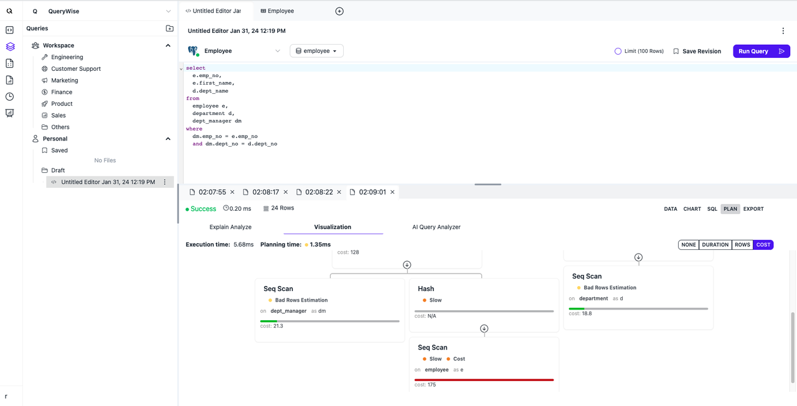Open the Visualization tab
This screenshot has width=797, height=406.
click(332, 227)
